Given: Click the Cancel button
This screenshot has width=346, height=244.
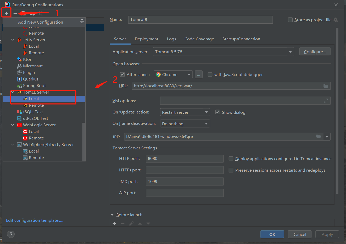Looking at the screenshot, I should (x=300, y=234).
